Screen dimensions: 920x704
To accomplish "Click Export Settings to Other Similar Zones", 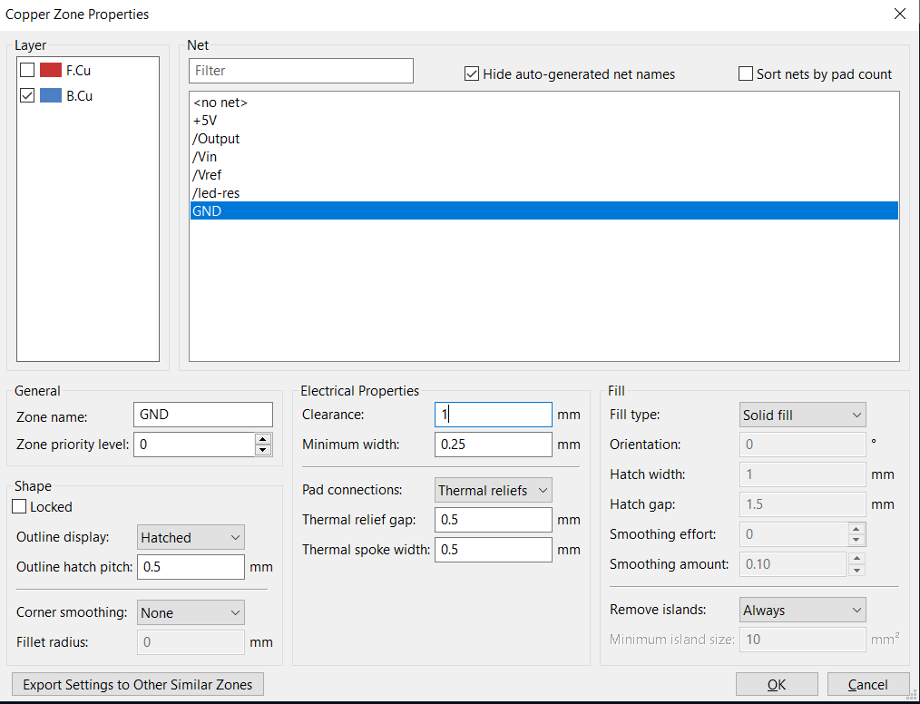I will click(x=137, y=684).
